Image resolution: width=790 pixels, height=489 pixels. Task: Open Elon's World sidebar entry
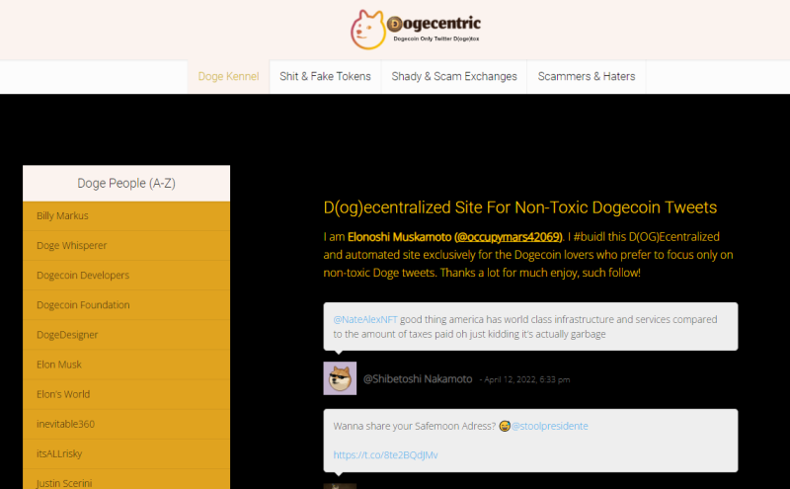(x=126, y=394)
